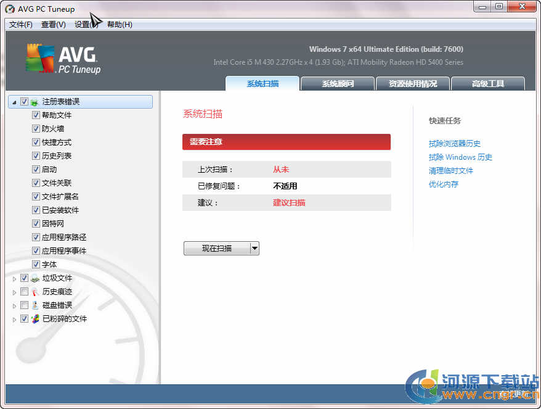
Task: Open the 现在扫描 dropdown arrow
Action: [x=254, y=249]
